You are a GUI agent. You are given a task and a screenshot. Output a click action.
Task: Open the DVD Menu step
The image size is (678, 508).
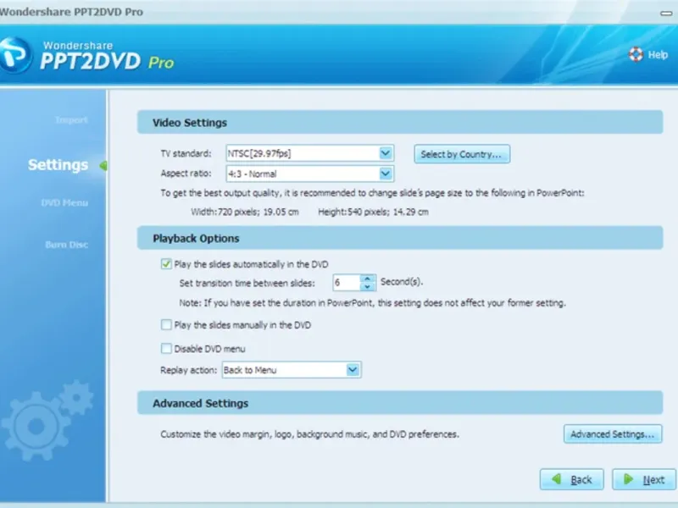click(x=64, y=202)
